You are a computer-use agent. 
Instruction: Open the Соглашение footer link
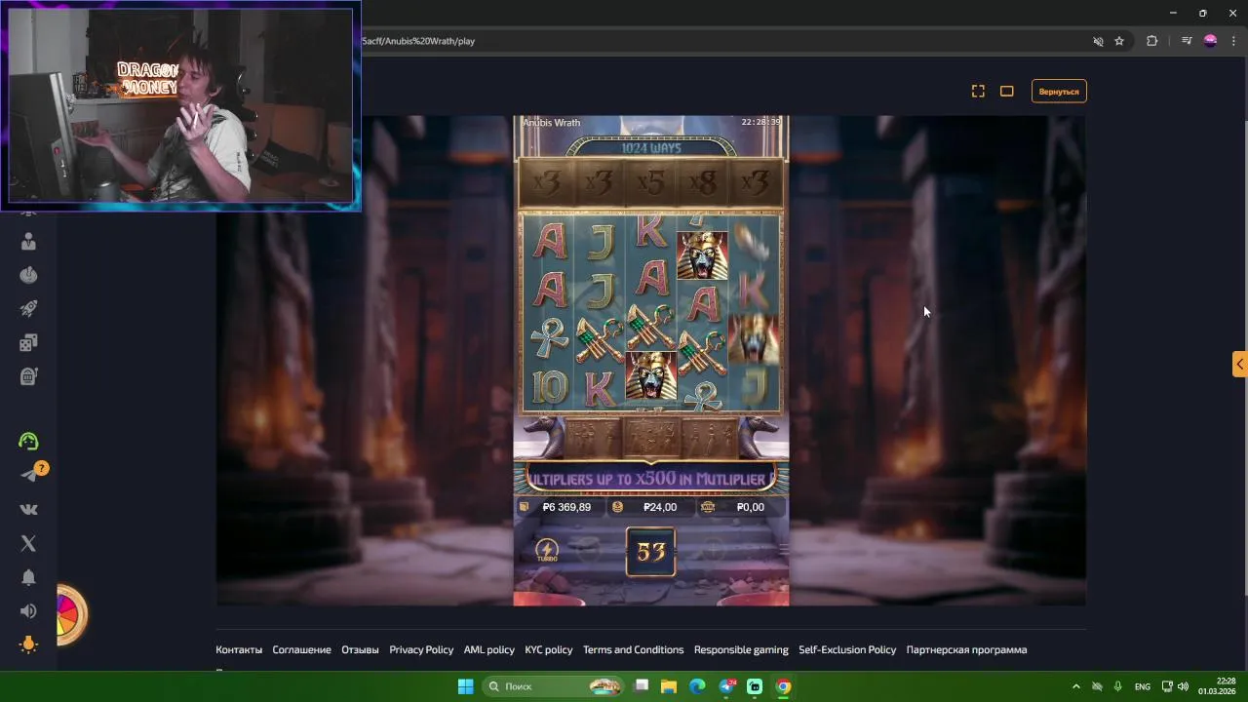click(301, 649)
